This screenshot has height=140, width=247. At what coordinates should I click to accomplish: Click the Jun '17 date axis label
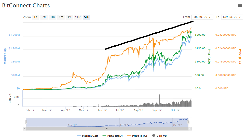coord(102,110)
